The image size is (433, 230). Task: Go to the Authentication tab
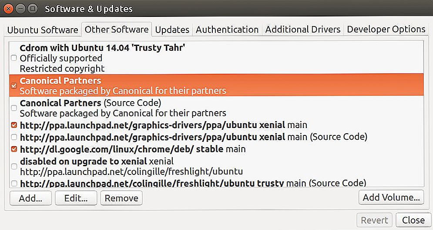(227, 30)
